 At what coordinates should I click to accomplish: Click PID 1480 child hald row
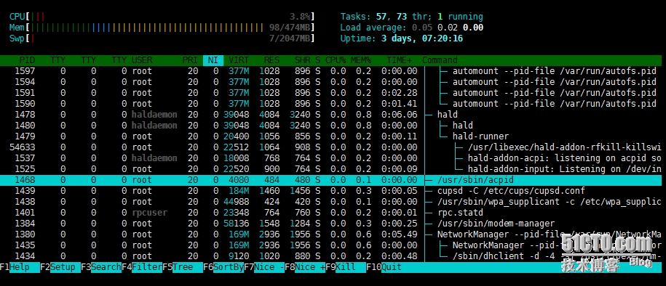click(331, 126)
